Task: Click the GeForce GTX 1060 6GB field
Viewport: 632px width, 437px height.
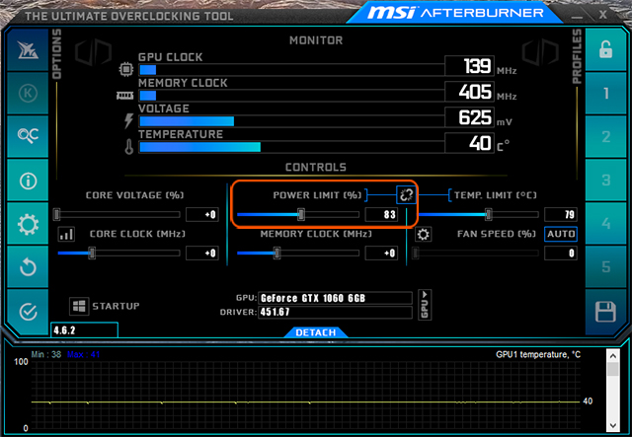Action: coord(335,298)
